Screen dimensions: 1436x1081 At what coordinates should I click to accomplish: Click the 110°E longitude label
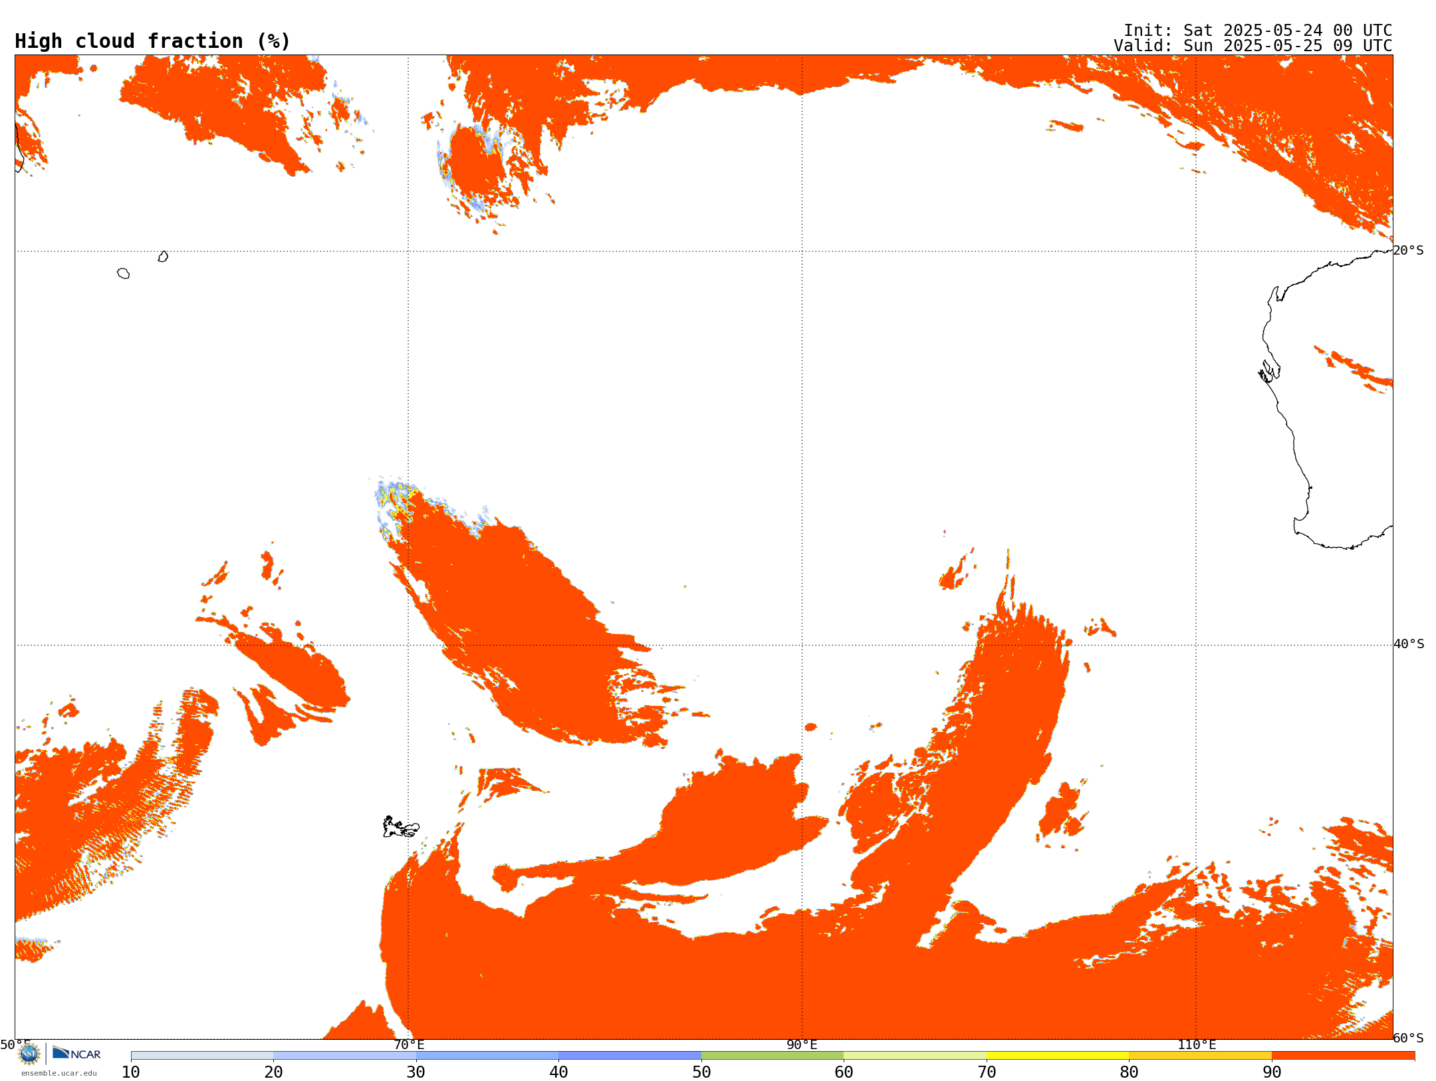[x=1197, y=1044]
